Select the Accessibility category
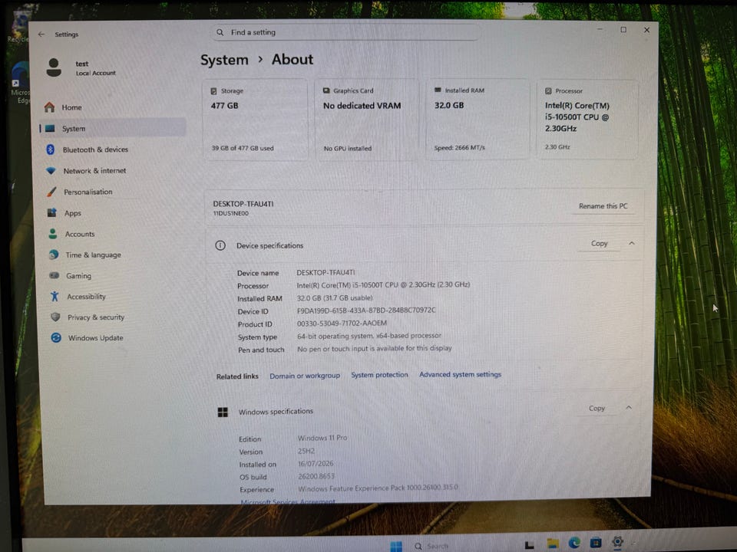 [79, 296]
